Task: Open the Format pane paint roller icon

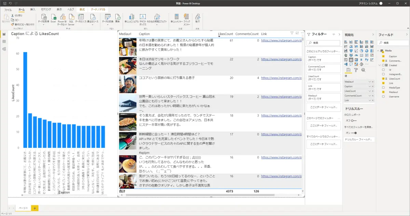Action: point(356,70)
